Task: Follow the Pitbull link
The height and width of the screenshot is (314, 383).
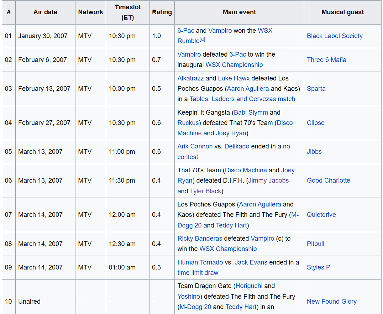Action: coord(315,244)
